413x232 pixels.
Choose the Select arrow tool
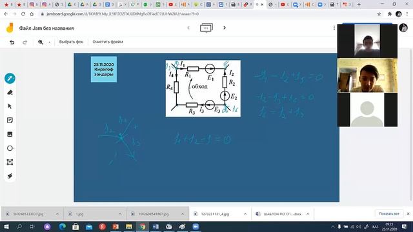pos(10,106)
